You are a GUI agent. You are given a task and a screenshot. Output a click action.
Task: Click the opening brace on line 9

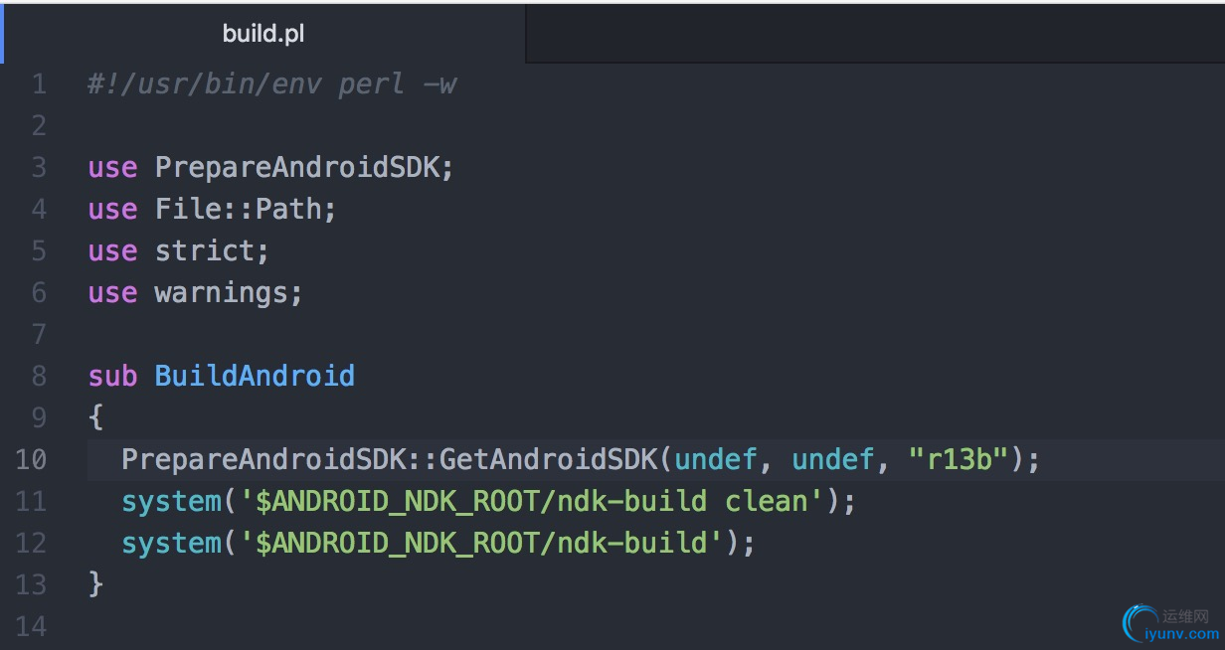tap(95, 418)
